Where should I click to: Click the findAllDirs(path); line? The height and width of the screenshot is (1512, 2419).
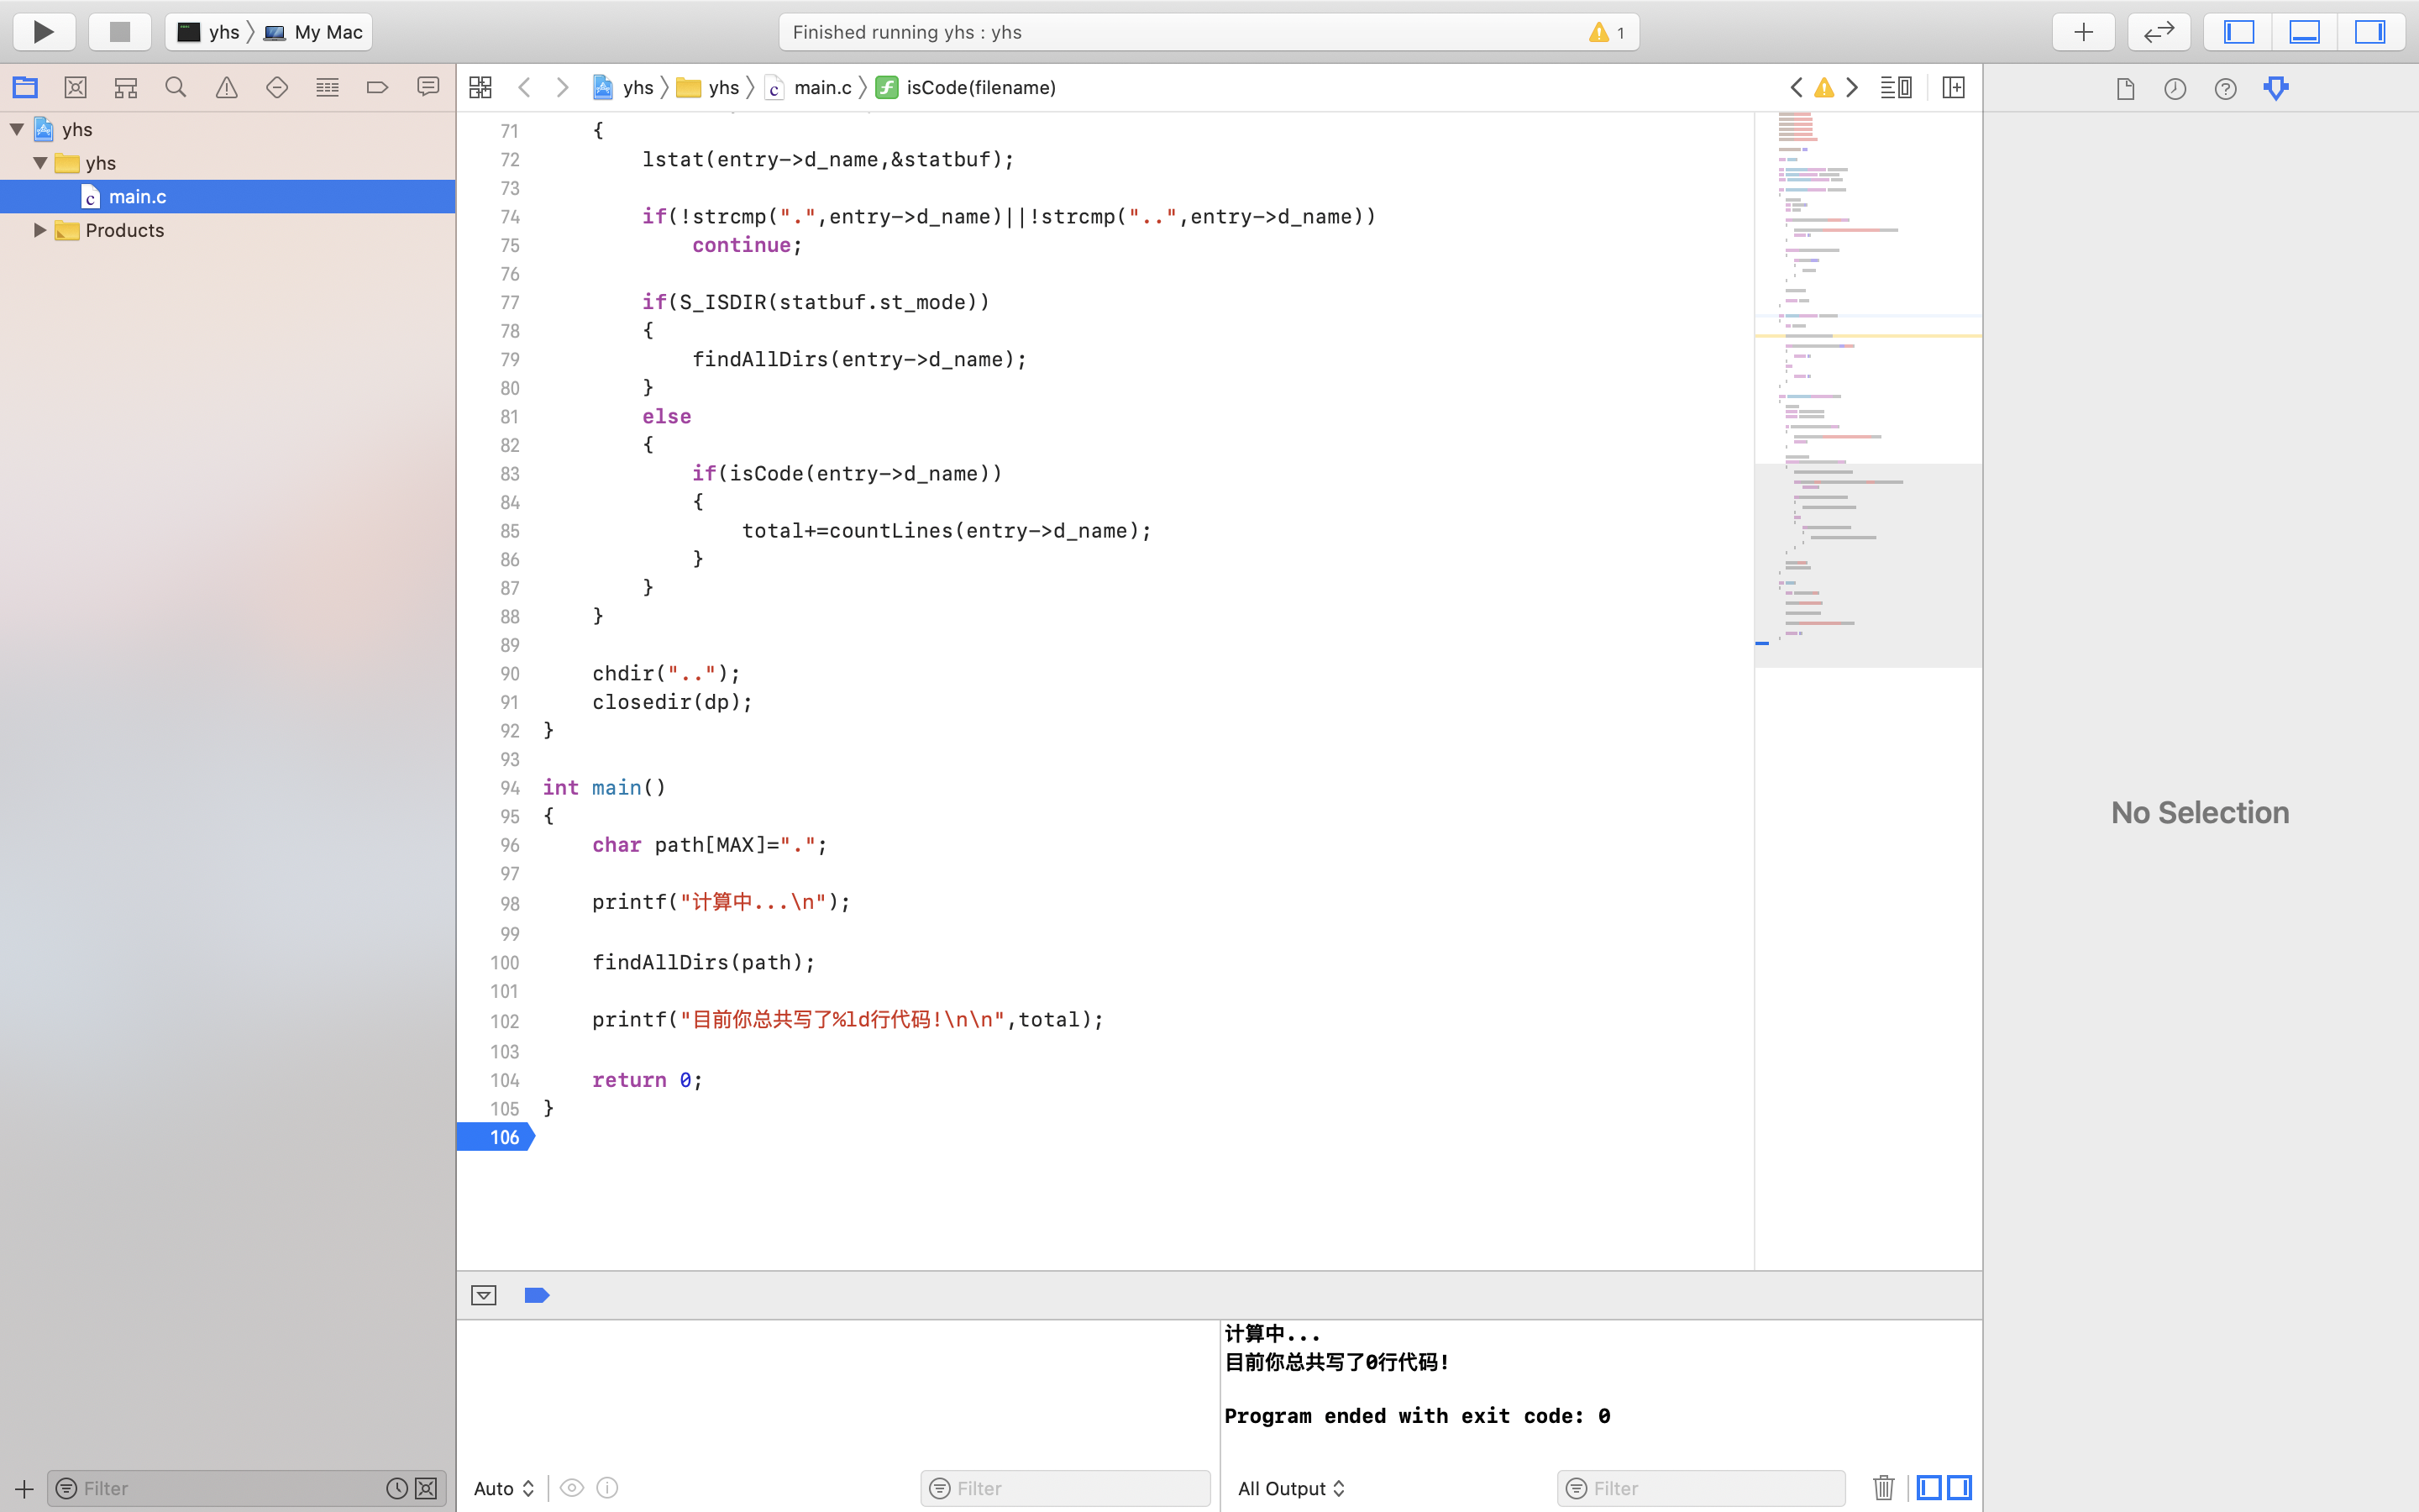(704, 962)
